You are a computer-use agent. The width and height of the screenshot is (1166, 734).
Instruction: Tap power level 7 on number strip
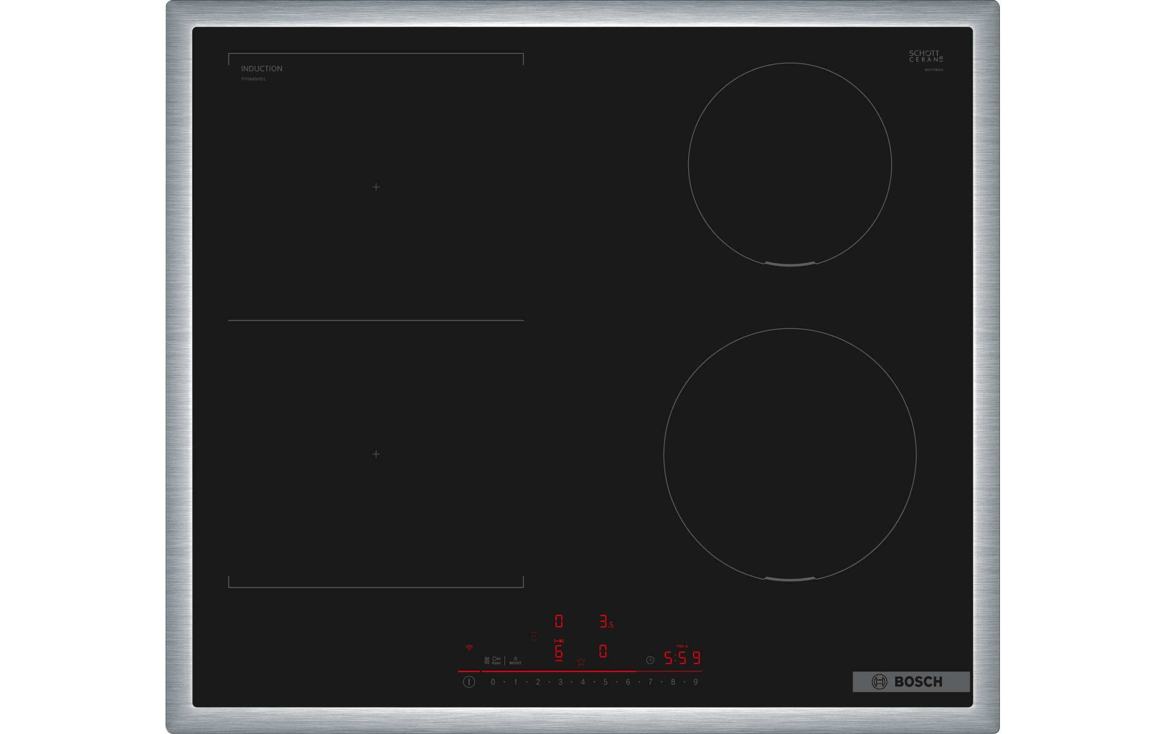(650, 682)
